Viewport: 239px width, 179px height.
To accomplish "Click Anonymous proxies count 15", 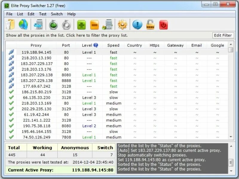I will click(75, 155).
